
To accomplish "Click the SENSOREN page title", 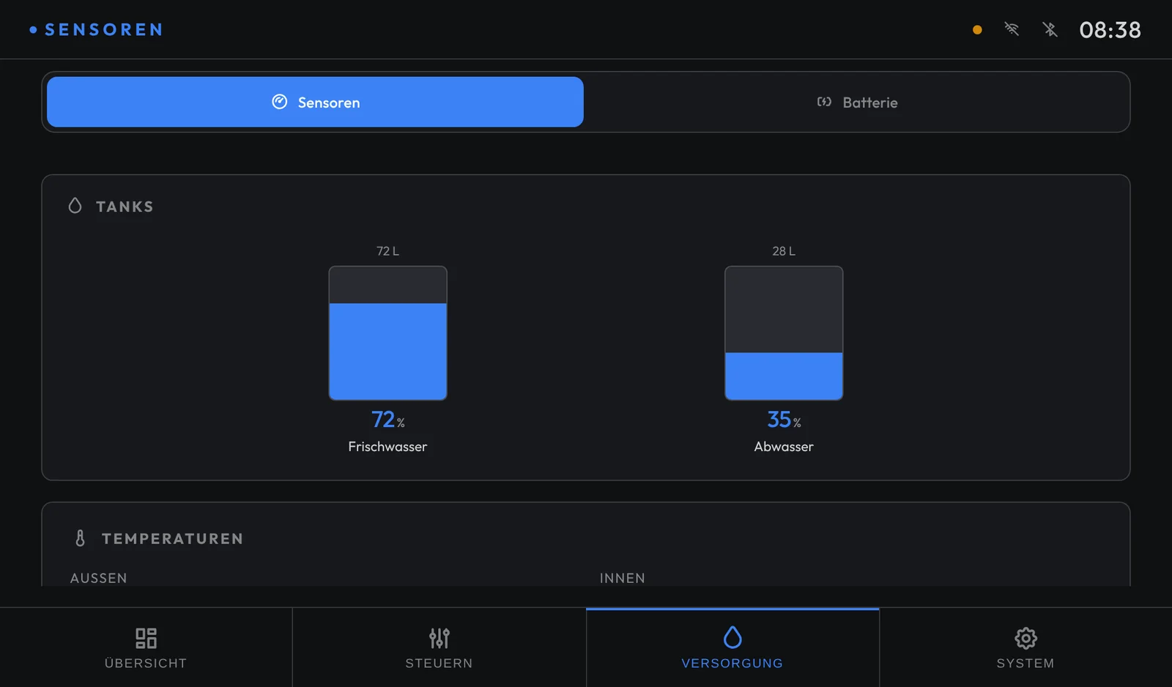I will click(x=103, y=30).
